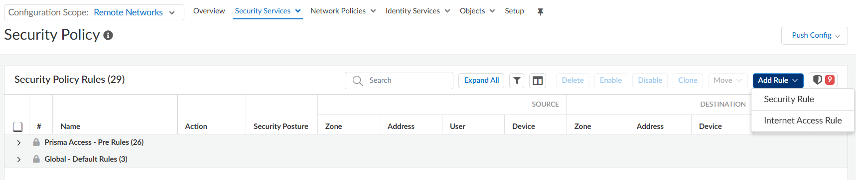The image size is (856, 180).
Task: Click the Security Policy info icon
Action: point(108,35)
